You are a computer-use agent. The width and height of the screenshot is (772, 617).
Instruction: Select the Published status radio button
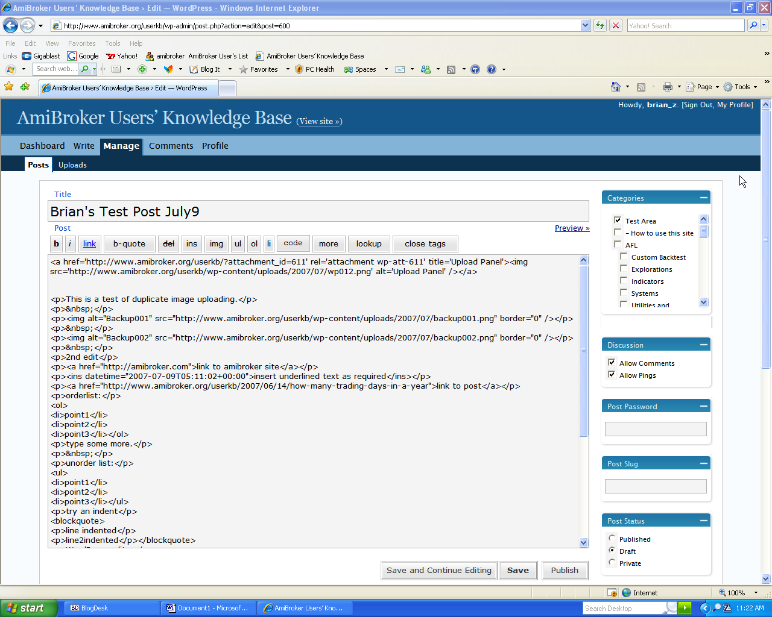tap(612, 539)
